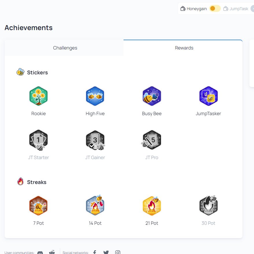Click the JT Gainer label text
This screenshot has width=254, height=254.
click(x=95, y=157)
